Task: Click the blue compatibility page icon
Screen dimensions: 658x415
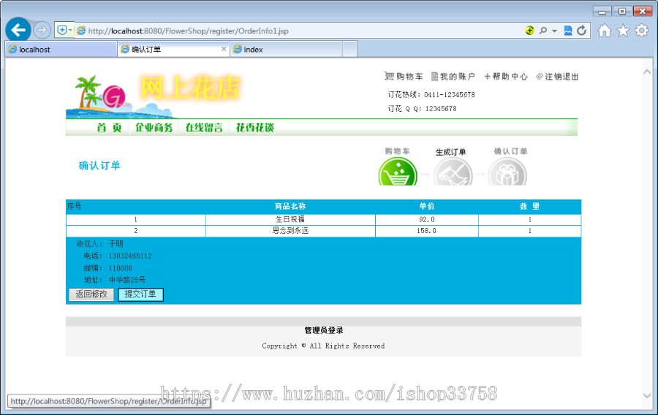Action: coord(568,31)
